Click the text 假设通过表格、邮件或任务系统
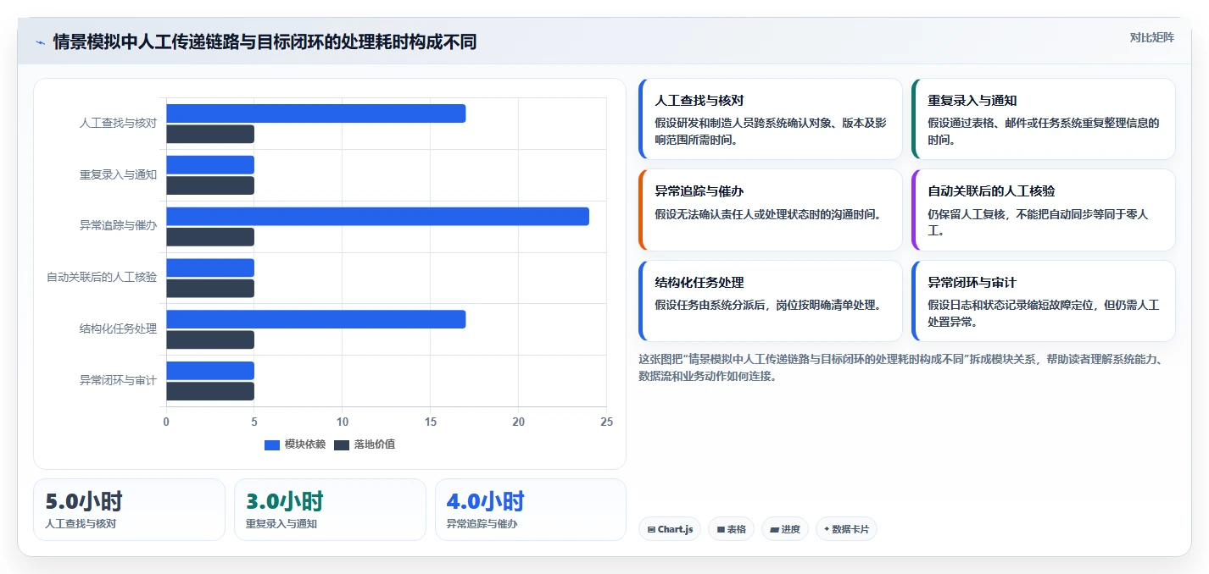1209x574 pixels. tap(1044, 131)
